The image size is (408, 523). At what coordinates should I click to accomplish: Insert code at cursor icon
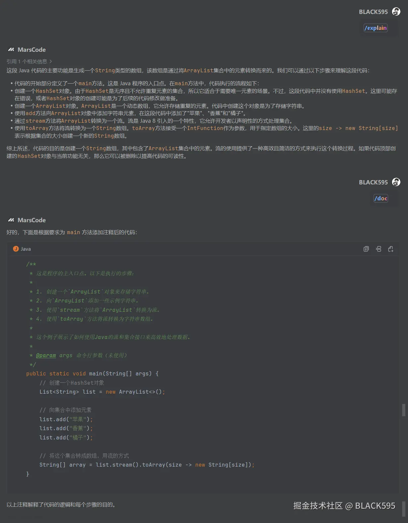(x=379, y=249)
